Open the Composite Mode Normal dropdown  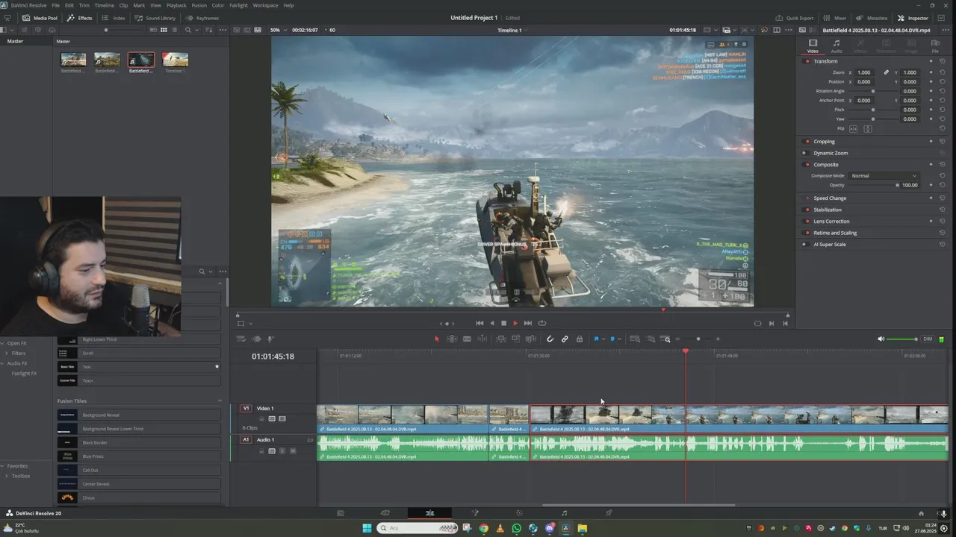click(884, 176)
